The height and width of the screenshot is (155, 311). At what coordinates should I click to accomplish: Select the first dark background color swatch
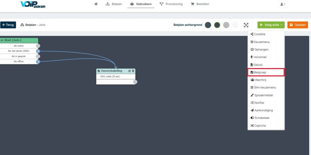tap(208, 25)
